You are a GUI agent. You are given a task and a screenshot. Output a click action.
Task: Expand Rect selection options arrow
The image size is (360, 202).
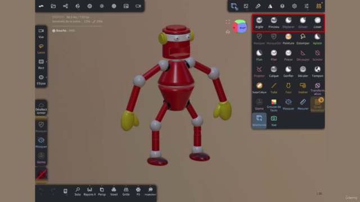click(x=46, y=62)
